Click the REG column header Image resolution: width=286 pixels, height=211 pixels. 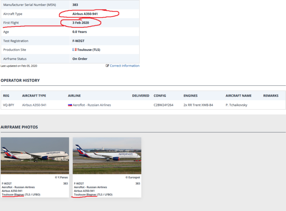(6, 96)
